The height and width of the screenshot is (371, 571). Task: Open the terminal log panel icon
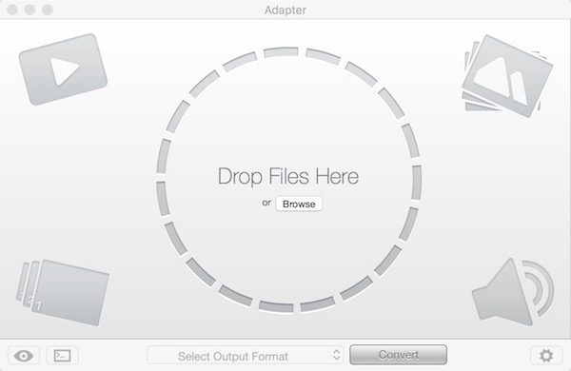(x=62, y=356)
